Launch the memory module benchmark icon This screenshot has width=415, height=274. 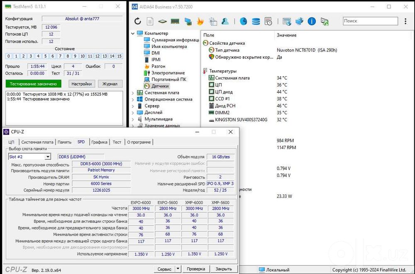click(x=175, y=21)
